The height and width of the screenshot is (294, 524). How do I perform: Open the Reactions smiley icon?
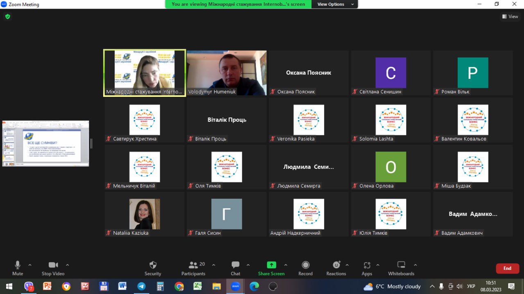click(336, 265)
